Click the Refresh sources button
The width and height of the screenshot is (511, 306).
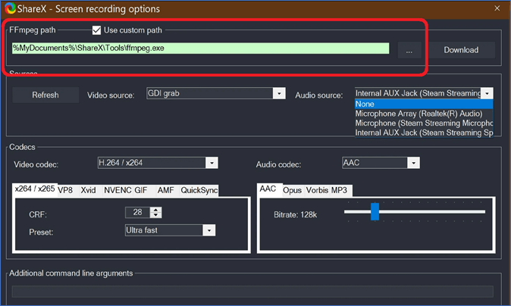tap(45, 95)
